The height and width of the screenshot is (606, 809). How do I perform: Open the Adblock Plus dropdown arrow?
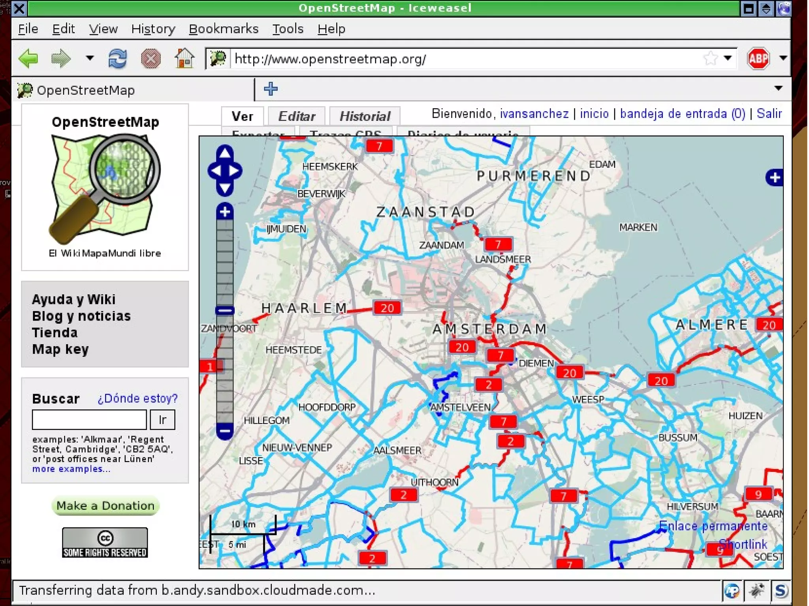[783, 58]
